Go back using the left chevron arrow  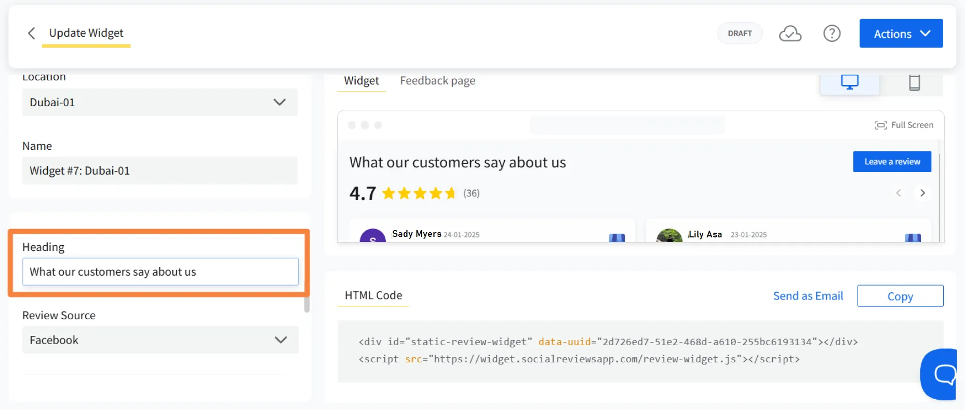pos(32,33)
